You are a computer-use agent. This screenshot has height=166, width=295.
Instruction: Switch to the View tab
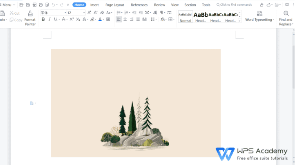pos(175,5)
